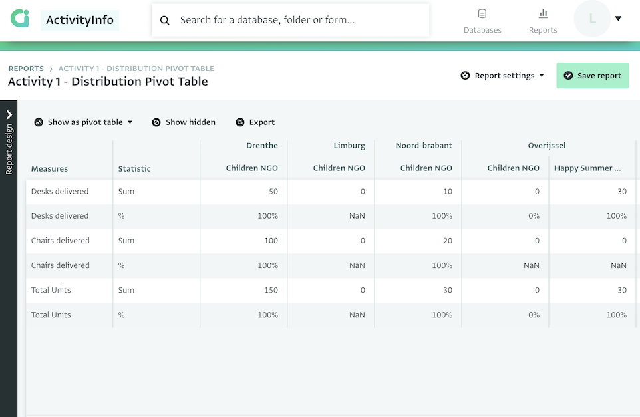This screenshot has width=640, height=417.
Task: Select the Reports icon in top navigation
Action: [542, 13]
